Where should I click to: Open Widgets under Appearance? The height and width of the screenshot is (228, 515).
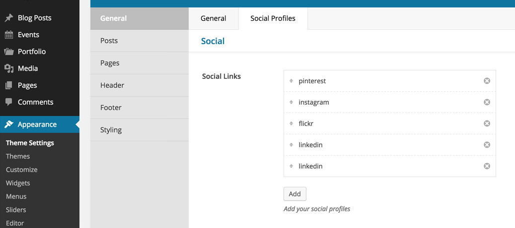coord(18,183)
